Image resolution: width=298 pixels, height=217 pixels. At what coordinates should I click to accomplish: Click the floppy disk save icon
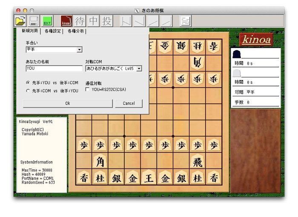tap(34, 21)
